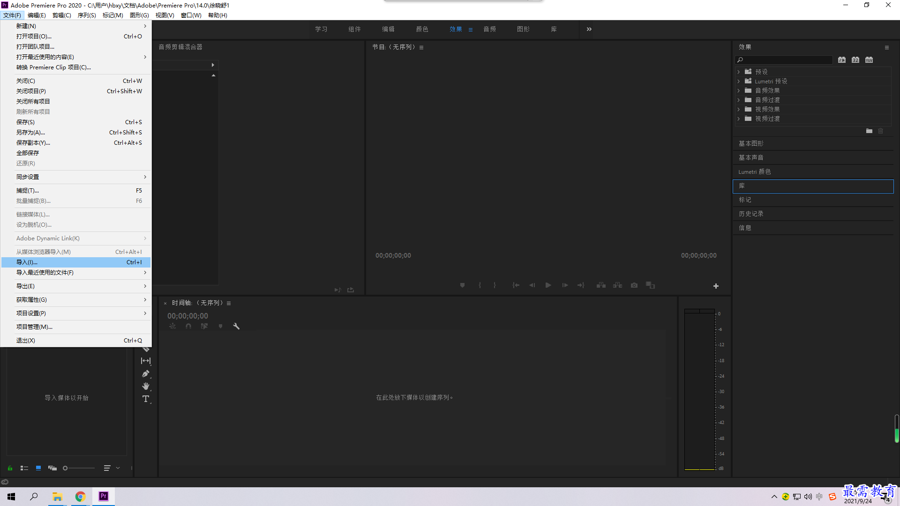This screenshot has width=900, height=506.
Task: Go to Out point in Program monitor
Action: click(x=581, y=285)
